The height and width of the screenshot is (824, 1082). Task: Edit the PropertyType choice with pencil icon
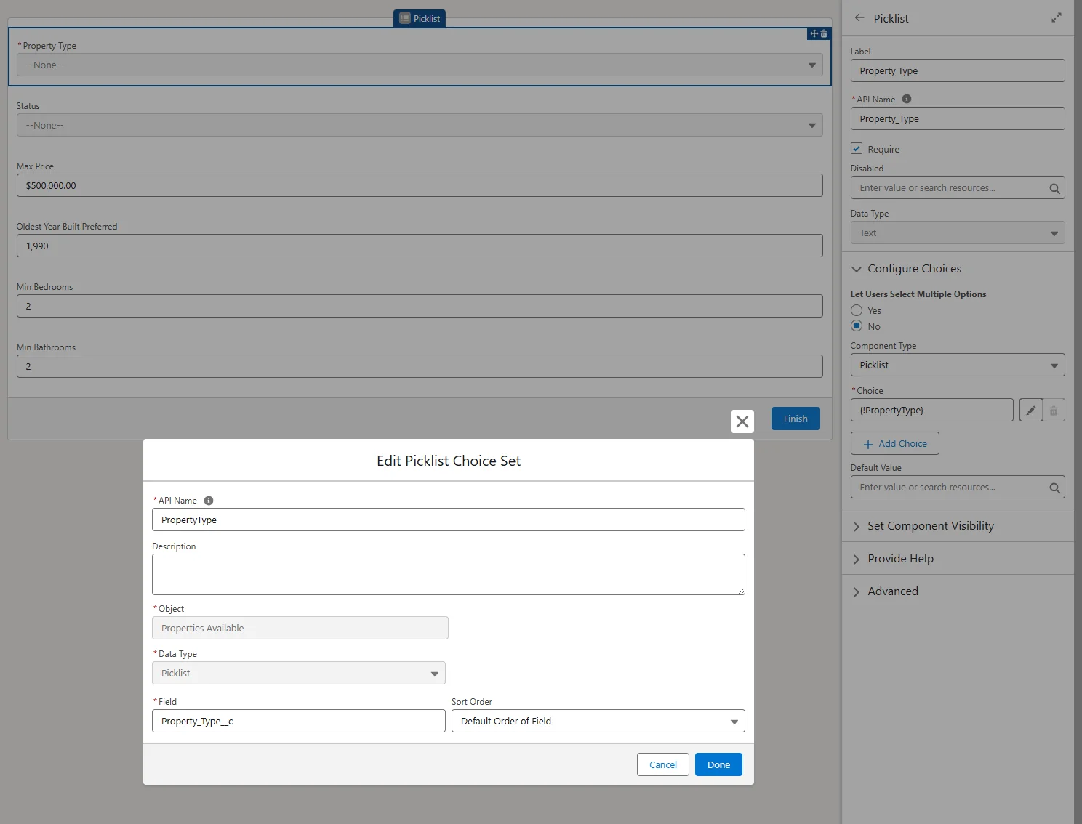tap(1030, 410)
